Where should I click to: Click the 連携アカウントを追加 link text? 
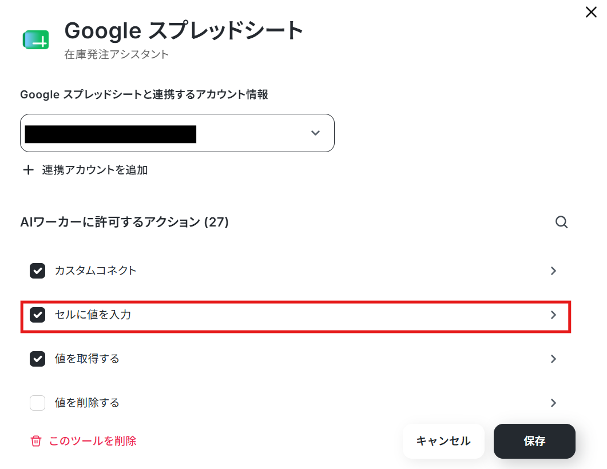[x=95, y=170]
